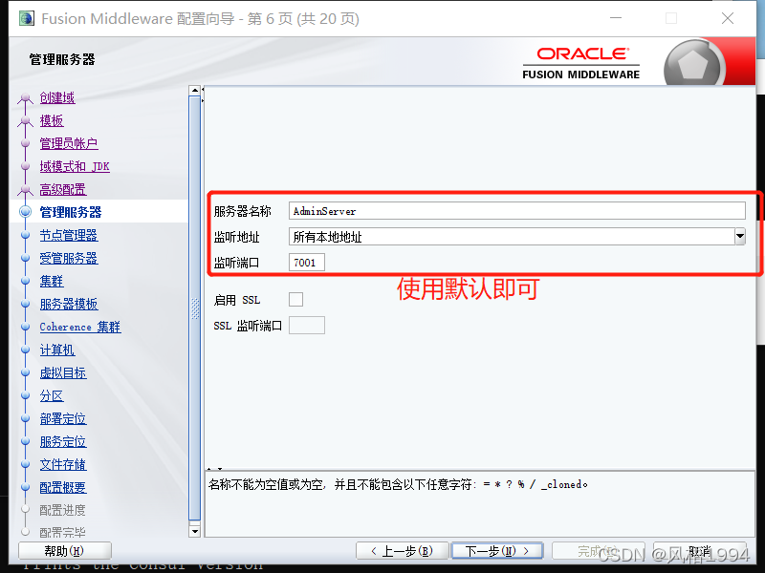765x573 pixels.
Task: Open the 创建域 step link
Action: click(x=57, y=98)
